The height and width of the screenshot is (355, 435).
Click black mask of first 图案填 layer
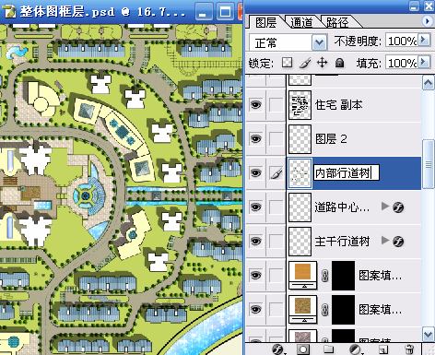[343, 276]
